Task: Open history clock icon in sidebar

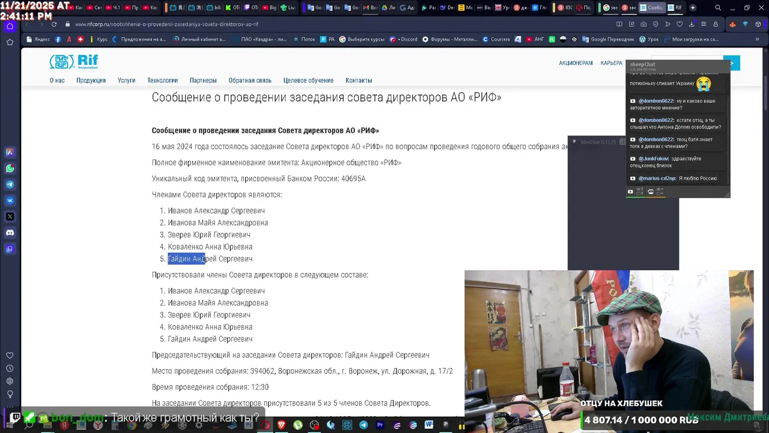Action: pos(10,368)
